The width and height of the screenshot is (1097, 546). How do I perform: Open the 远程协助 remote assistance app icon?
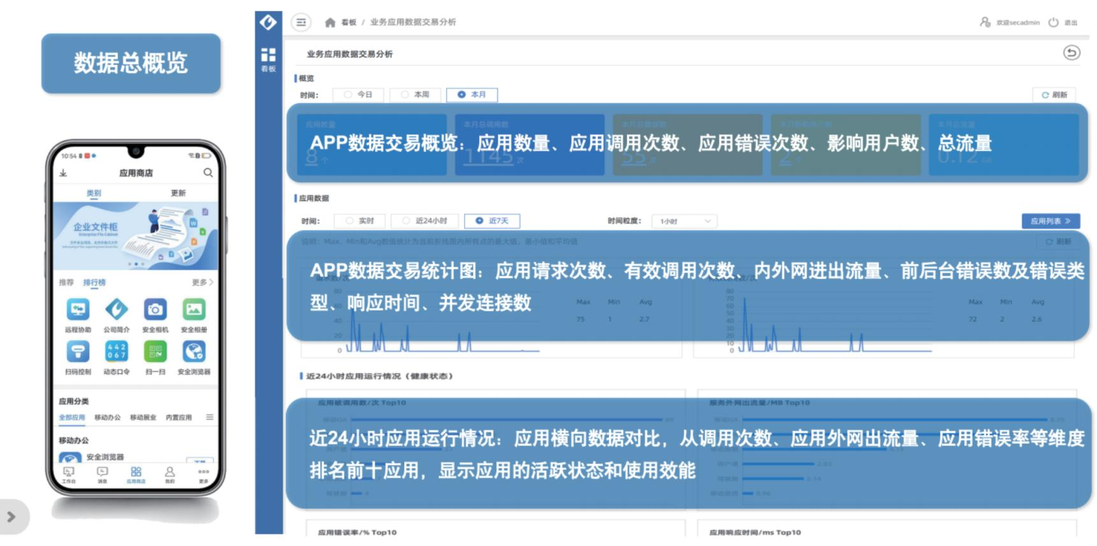[x=78, y=310]
